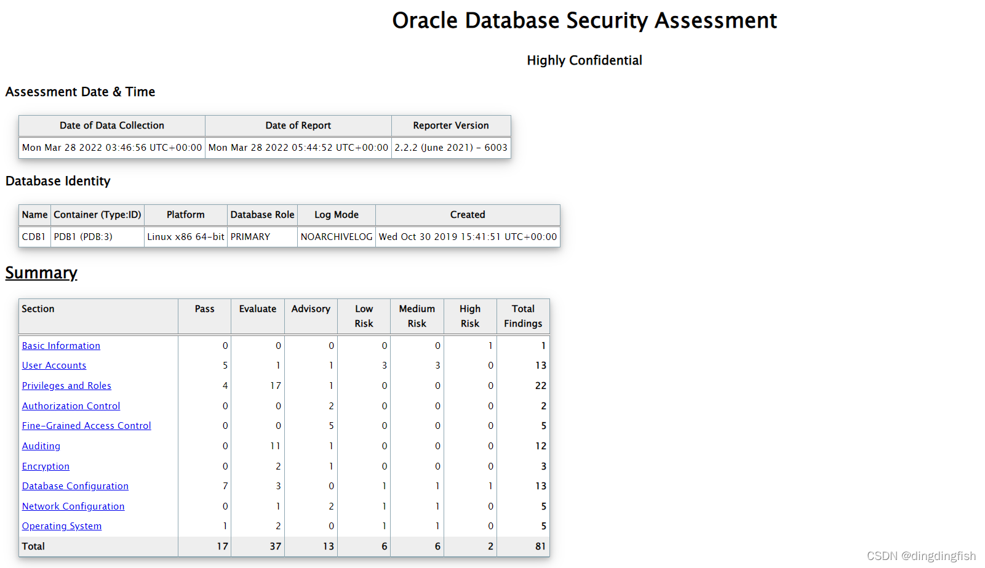Click the Assessment Date & Time heading
The height and width of the screenshot is (568, 985).
pos(80,92)
